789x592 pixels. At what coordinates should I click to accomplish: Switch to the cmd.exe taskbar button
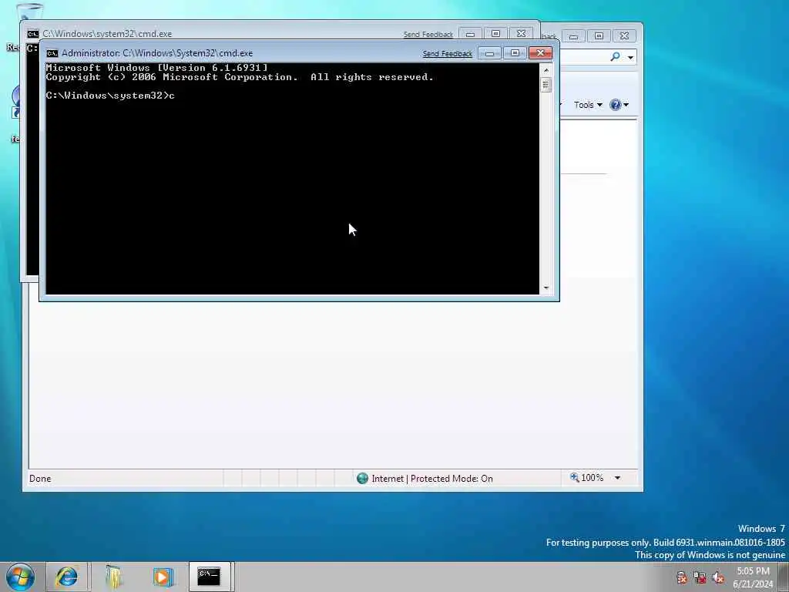210,577
